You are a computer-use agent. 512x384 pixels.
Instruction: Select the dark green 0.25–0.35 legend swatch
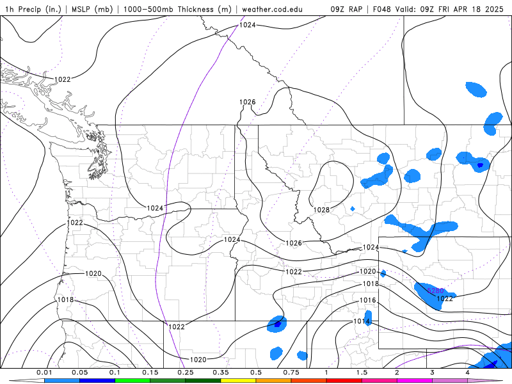pyautogui.click(x=203, y=381)
